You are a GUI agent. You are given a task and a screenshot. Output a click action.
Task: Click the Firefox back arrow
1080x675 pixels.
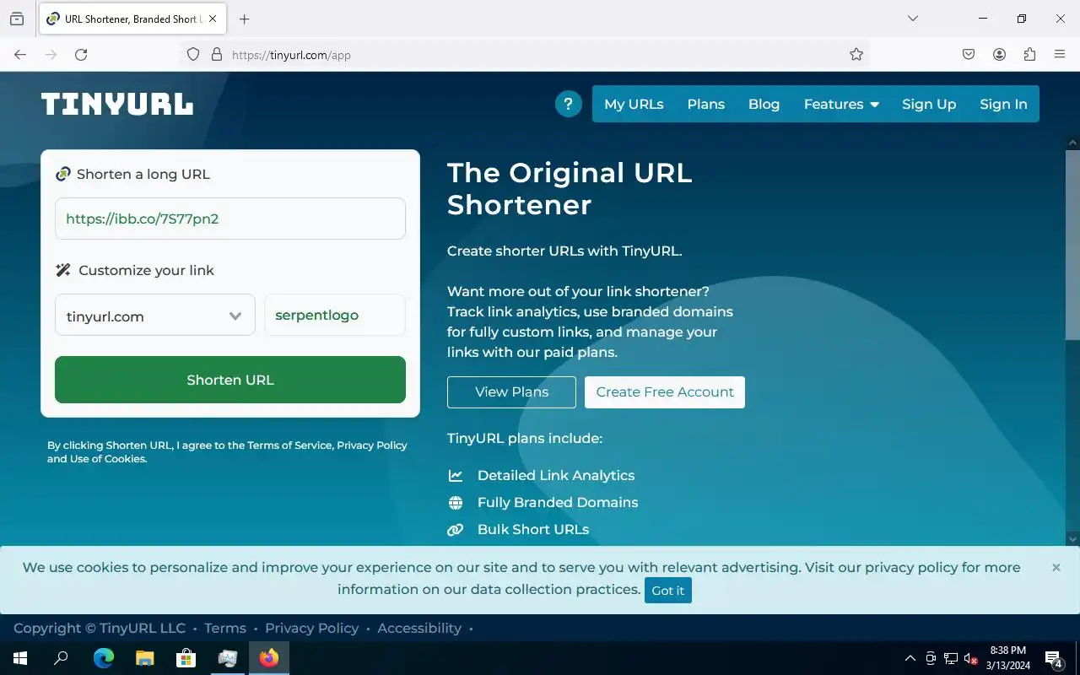[x=20, y=54]
